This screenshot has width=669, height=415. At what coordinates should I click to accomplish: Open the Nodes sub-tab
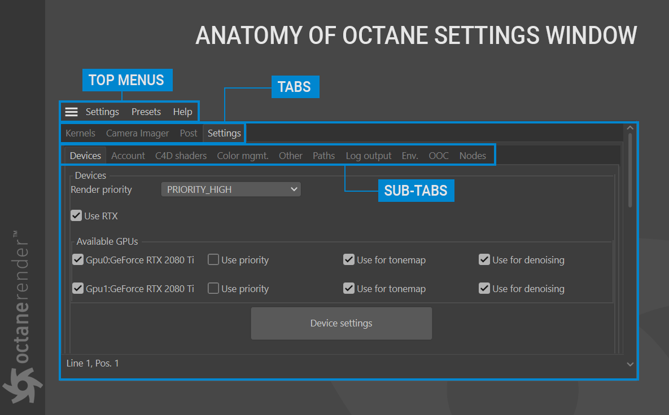(473, 156)
